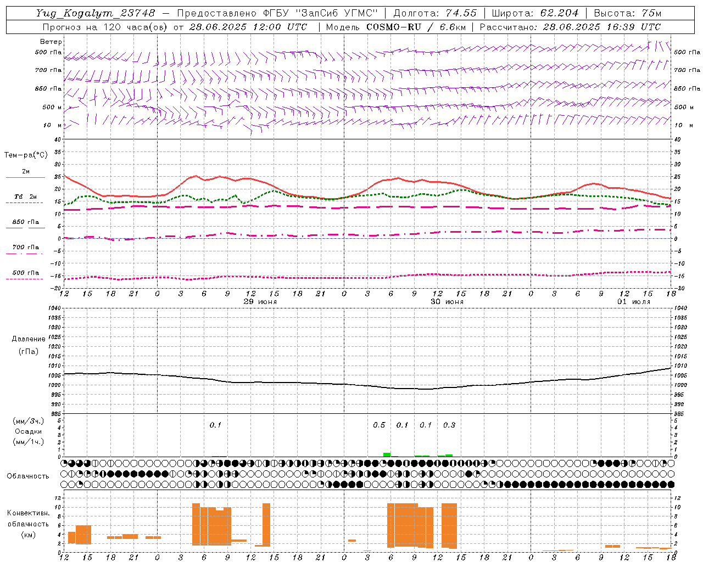703x562 pixels.
Task: Click the left-side 500 м wind level label
Action: 52,108
